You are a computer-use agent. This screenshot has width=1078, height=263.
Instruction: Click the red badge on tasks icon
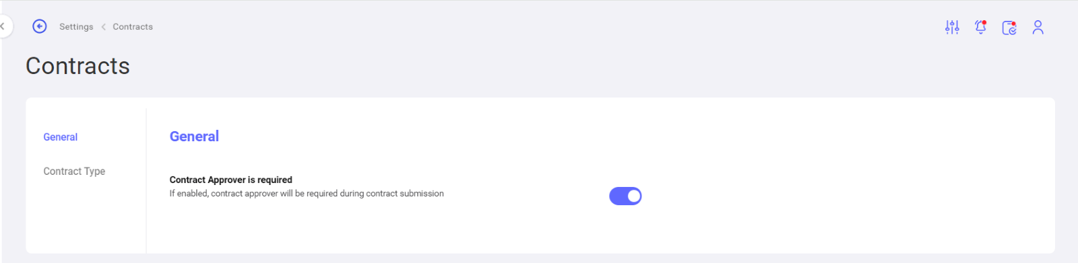pyautogui.click(x=1013, y=24)
